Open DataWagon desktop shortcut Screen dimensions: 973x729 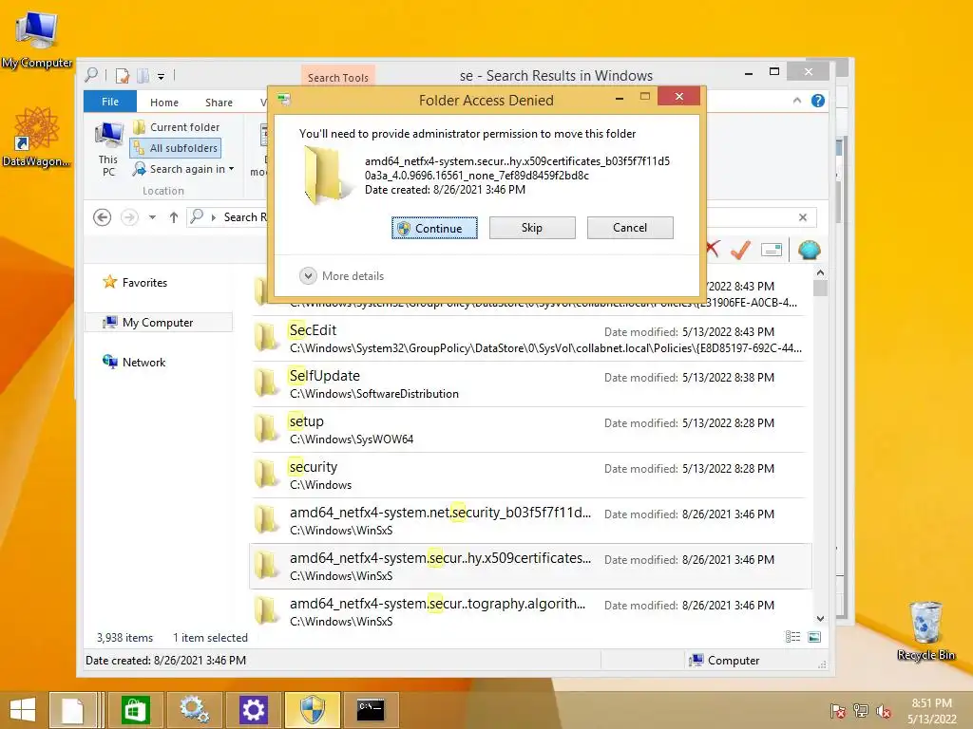pos(36,138)
